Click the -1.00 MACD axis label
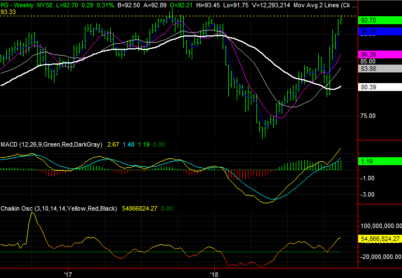Viewport: 402px width, 278px height. pyautogui.click(x=367, y=178)
